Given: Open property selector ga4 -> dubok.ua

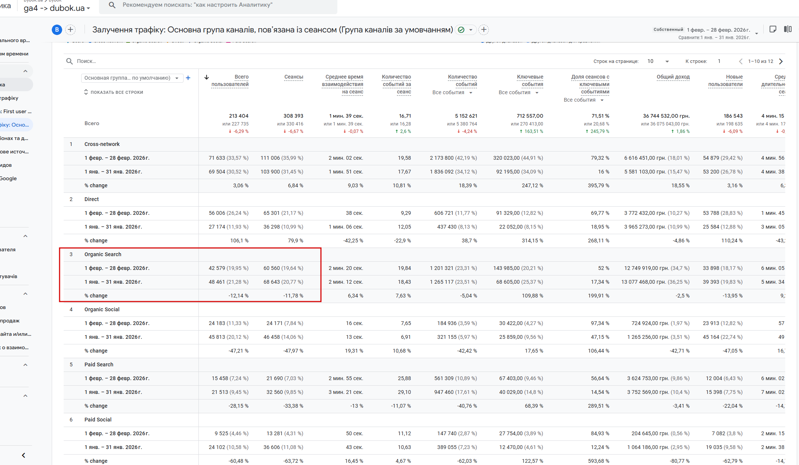Looking at the screenshot, I should (57, 8).
